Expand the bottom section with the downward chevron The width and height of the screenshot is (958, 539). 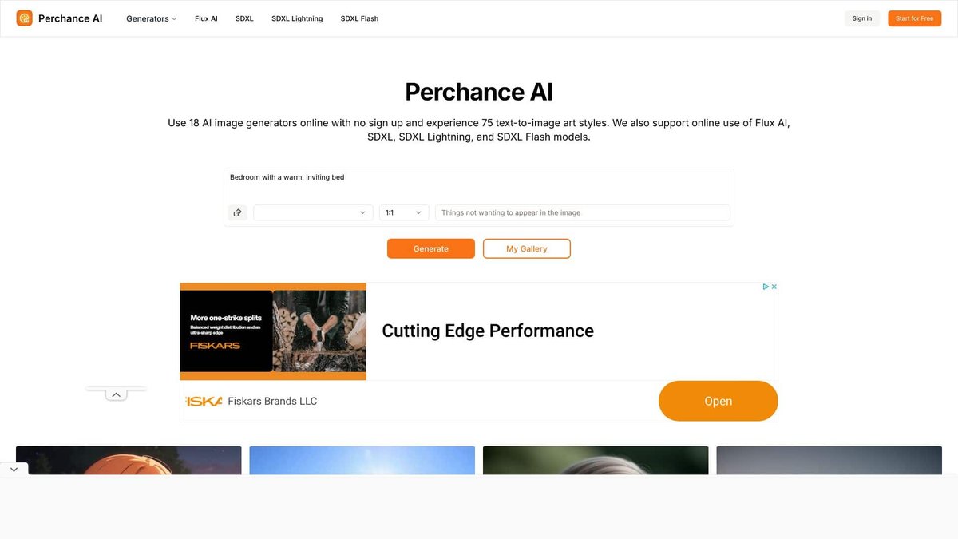click(14, 469)
